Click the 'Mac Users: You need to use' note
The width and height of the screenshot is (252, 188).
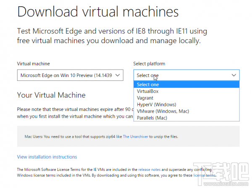pyautogui.click(x=101, y=136)
